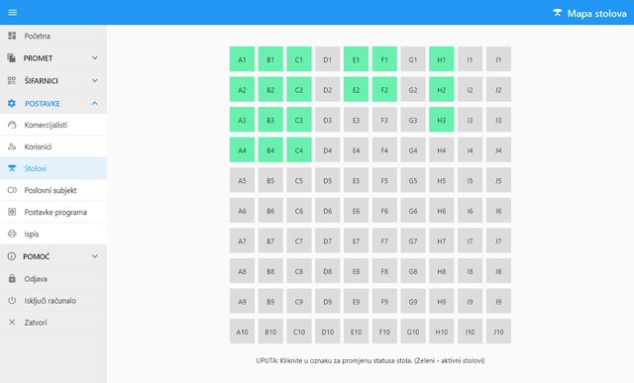
Task: Deactivate table A3
Action: 242,120
